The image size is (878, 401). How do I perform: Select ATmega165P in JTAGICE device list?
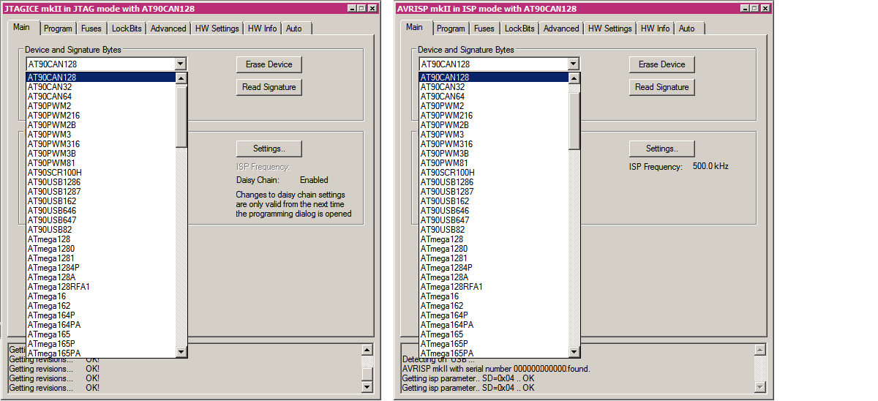click(101, 344)
